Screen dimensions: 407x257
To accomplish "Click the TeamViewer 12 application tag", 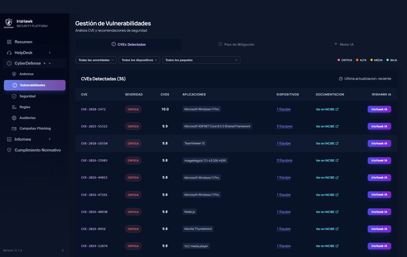I will click(194, 143).
